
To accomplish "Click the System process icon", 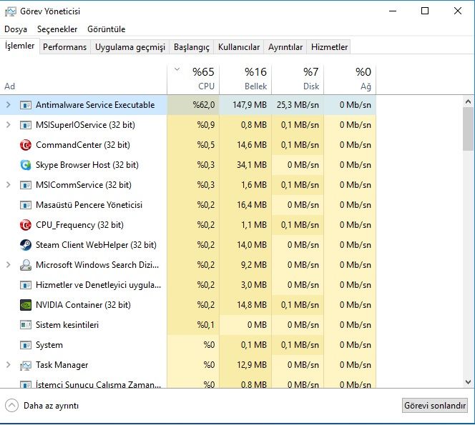I will 26,345.
